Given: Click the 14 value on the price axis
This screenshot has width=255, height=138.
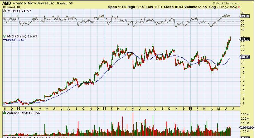Looking at the screenshot, I should coord(243,51).
